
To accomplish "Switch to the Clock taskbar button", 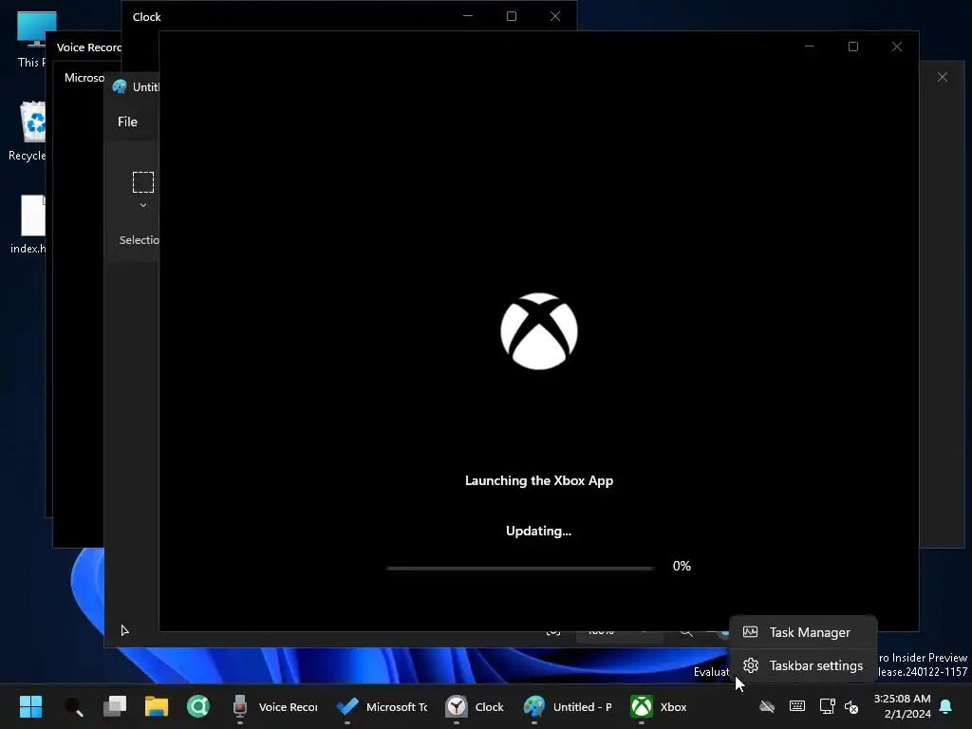I will (475, 706).
